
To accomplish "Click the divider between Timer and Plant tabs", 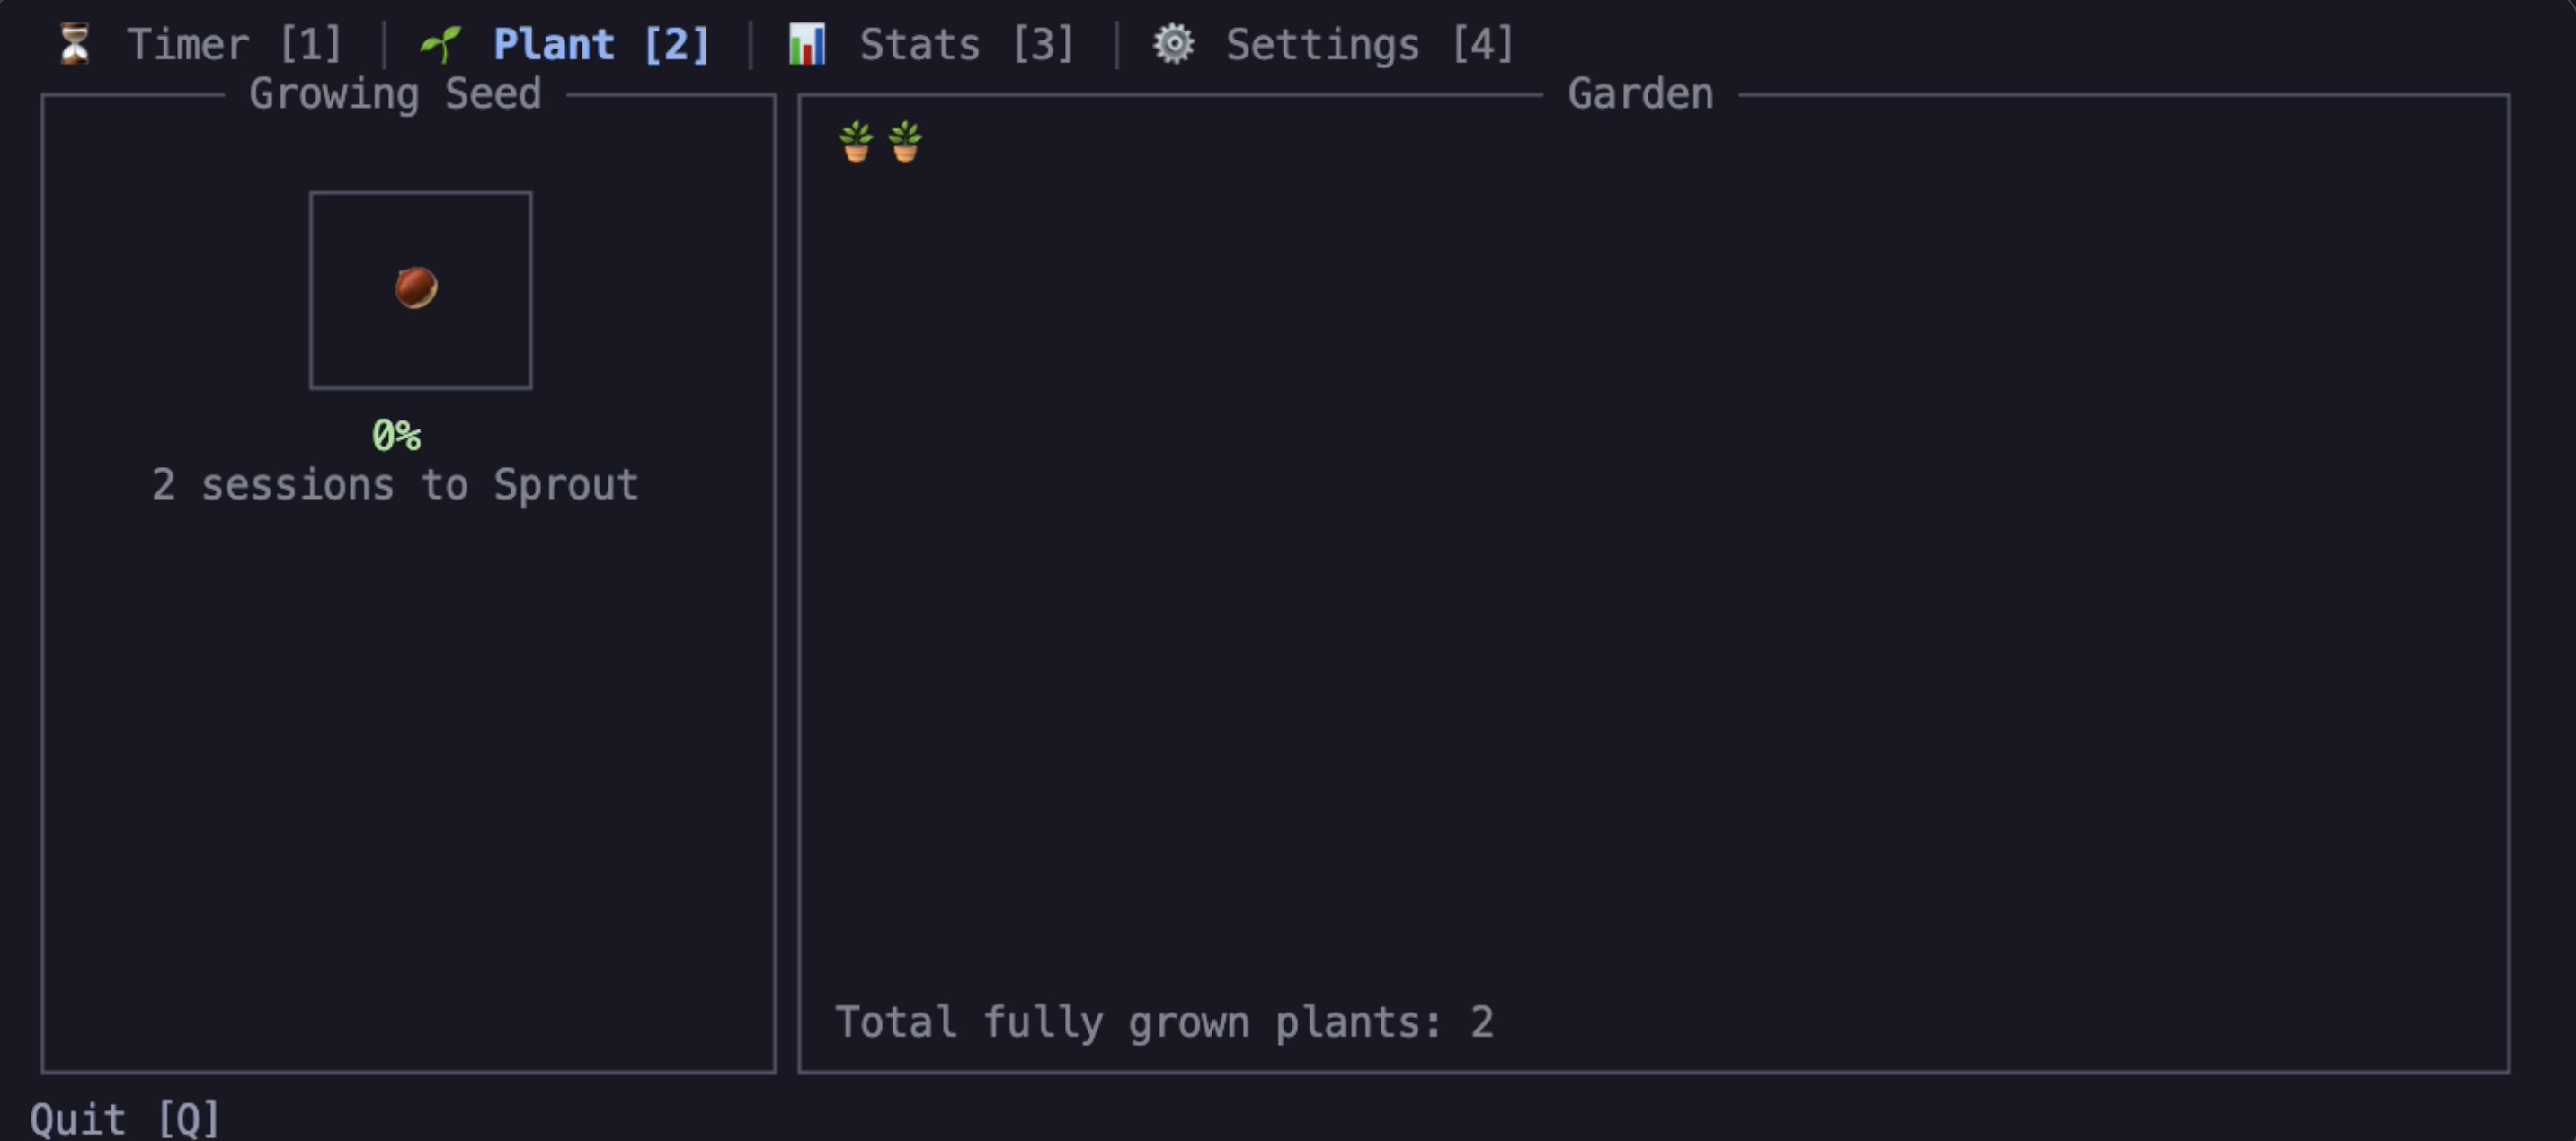I will [383, 44].
